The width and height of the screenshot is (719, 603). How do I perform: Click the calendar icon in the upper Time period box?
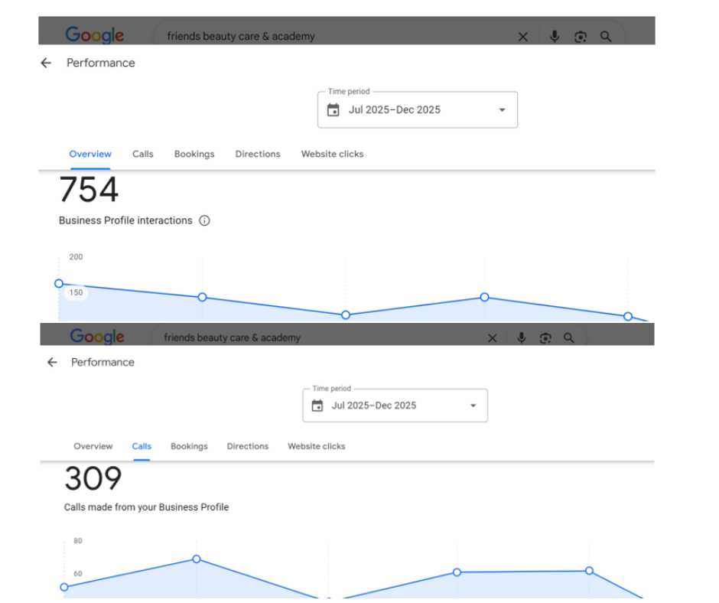[x=333, y=109]
